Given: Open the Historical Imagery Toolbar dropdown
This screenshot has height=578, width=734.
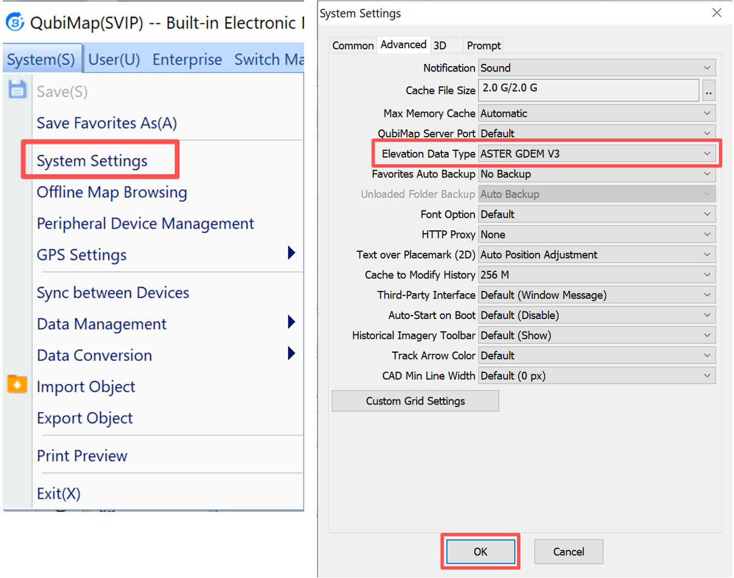Looking at the screenshot, I should pos(597,336).
